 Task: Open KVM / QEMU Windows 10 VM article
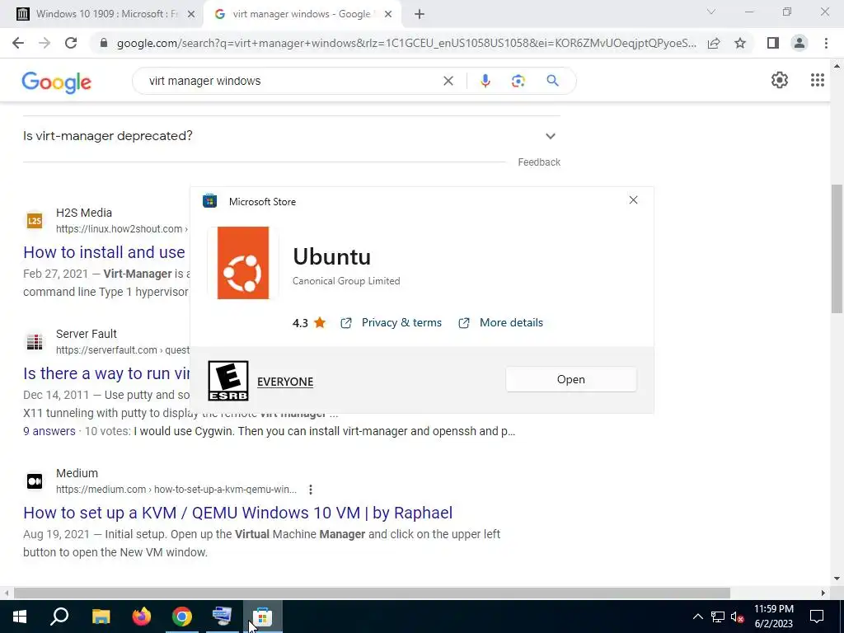(x=238, y=513)
